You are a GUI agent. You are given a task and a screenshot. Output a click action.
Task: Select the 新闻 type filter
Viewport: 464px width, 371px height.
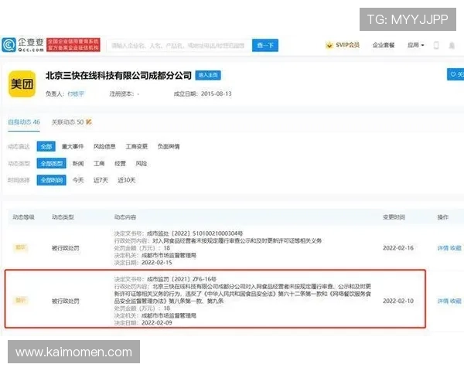(x=78, y=163)
